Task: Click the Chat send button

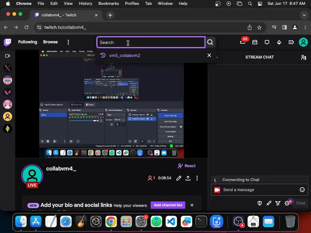Action: click(300, 203)
